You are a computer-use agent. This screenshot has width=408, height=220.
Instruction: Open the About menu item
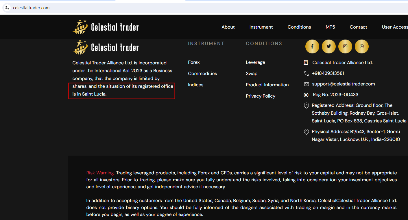click(228, 27)
